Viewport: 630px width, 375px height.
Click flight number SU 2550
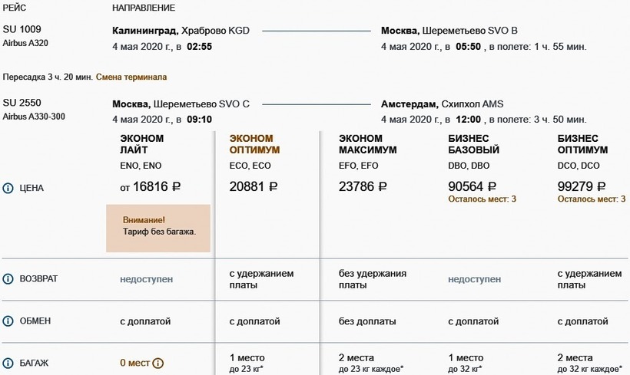pyautogui.click(x=21, y=104)
